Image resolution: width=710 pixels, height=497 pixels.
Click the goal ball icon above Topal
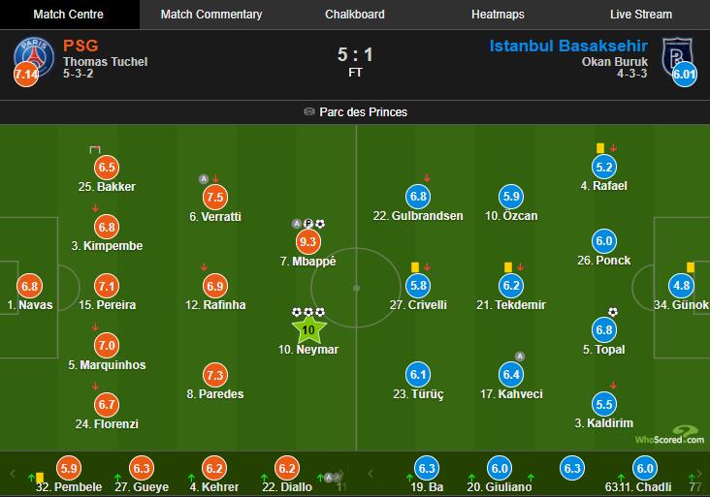pyautogui.click(x=613, y=312)
